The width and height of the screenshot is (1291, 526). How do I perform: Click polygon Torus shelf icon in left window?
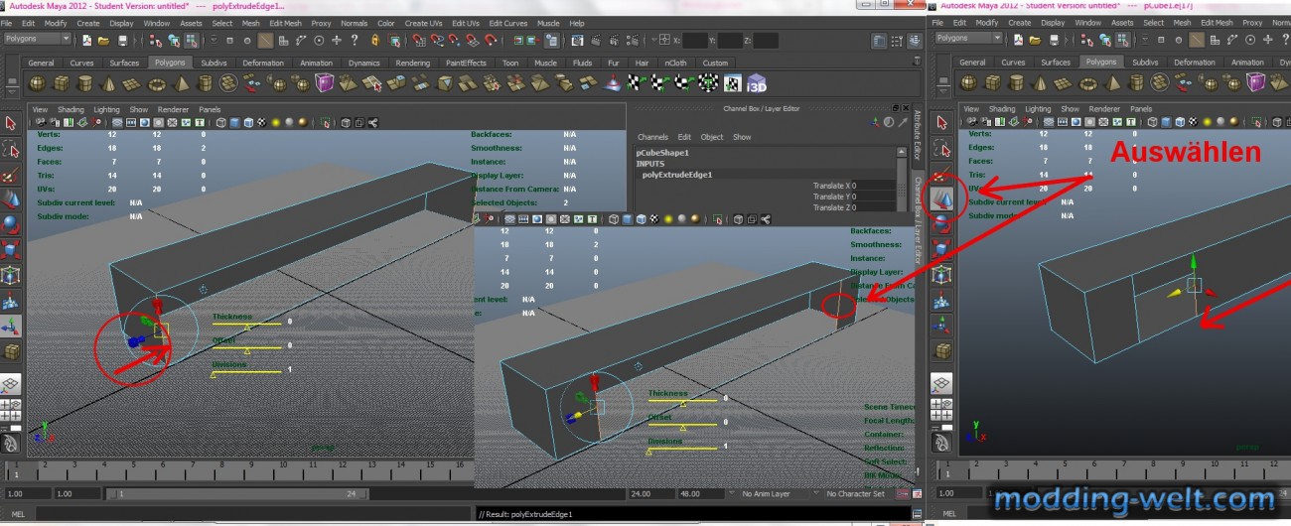coord(157,83)
